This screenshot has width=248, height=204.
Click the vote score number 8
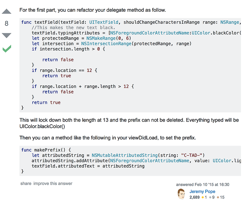[7, 23]
